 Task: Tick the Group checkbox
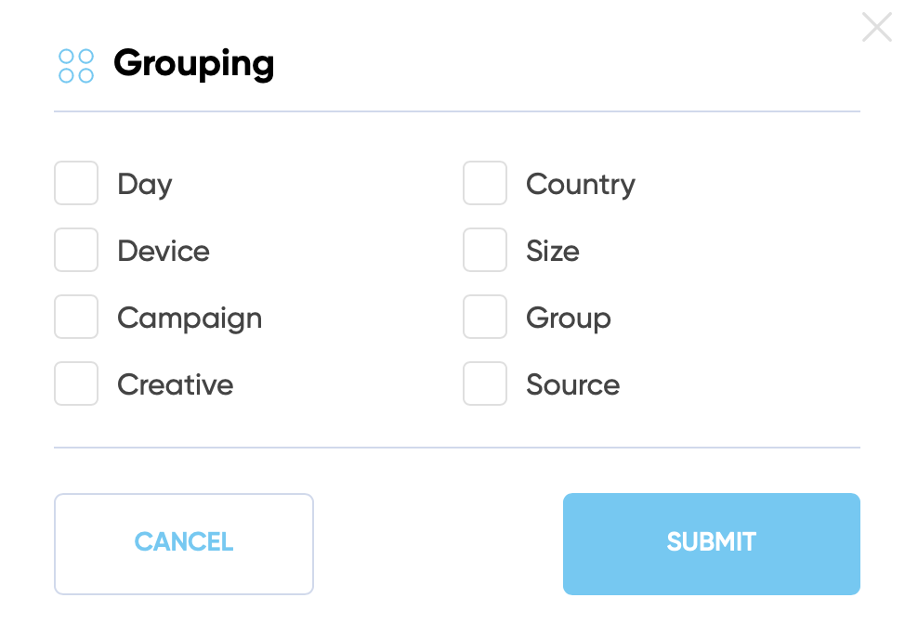tap(485, 317)
